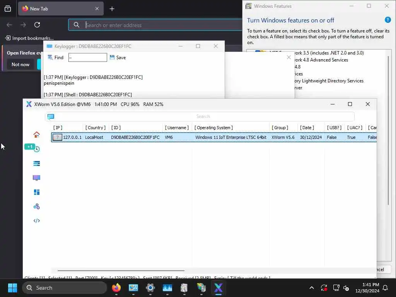Click the 30/12/2024 date cell
Viewport: 396px width, 297px height.
pos(311,137)
